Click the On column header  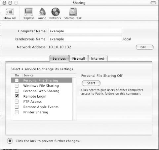tap(17, 75)
